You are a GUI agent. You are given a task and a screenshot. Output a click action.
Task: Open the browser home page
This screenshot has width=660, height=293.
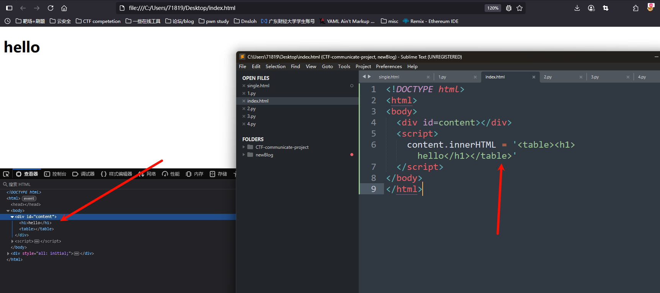(64, 8)
